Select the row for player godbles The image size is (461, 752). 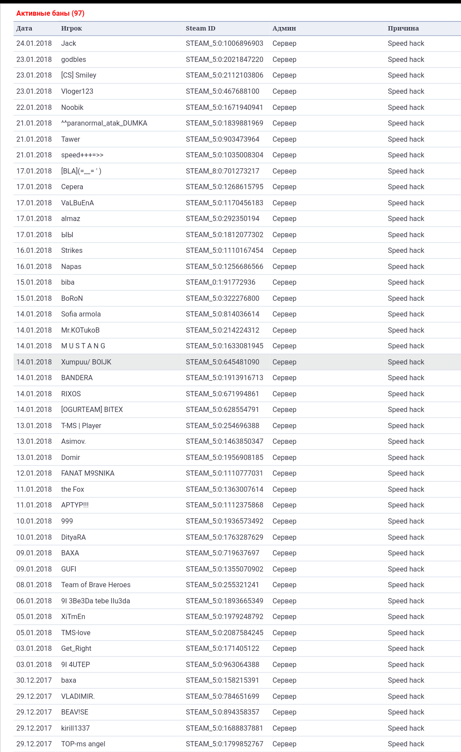tap(237, 59)
